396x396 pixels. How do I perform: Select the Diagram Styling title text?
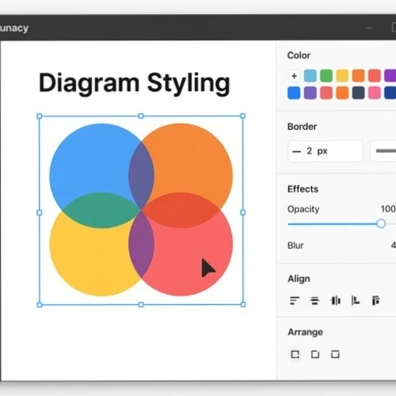tap(135, 83)
